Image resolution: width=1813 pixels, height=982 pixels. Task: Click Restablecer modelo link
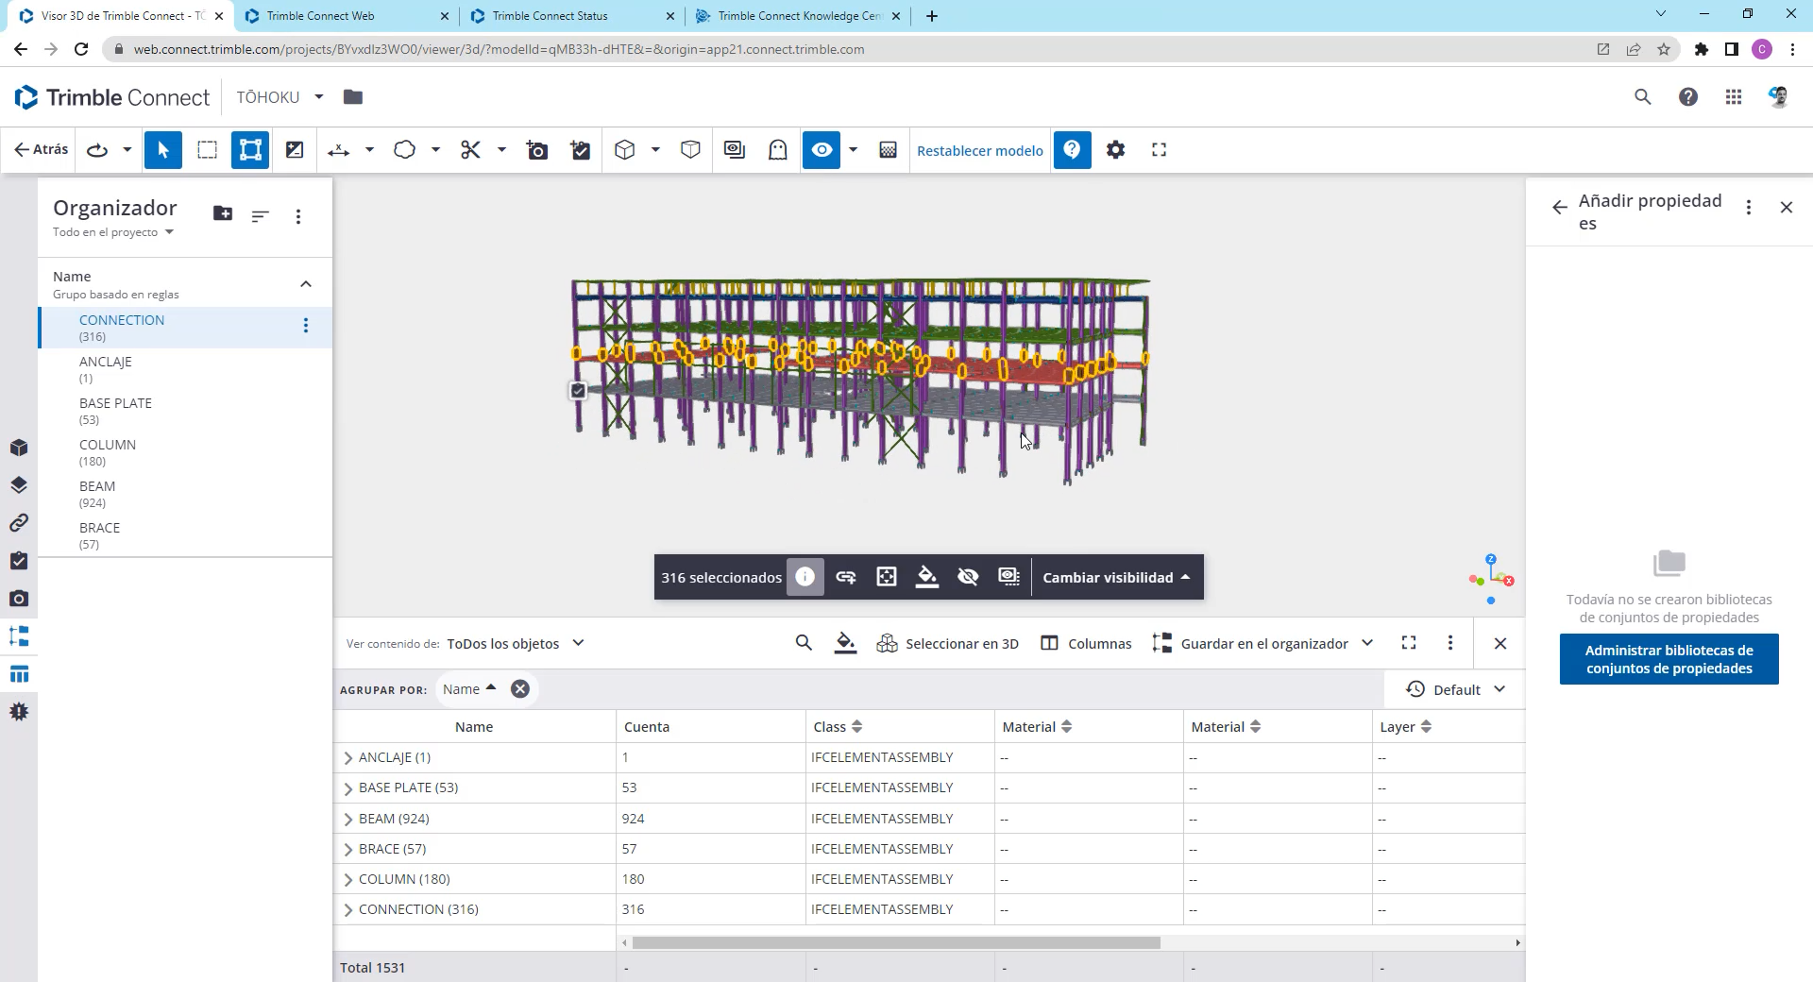click(x=980, y=151)
